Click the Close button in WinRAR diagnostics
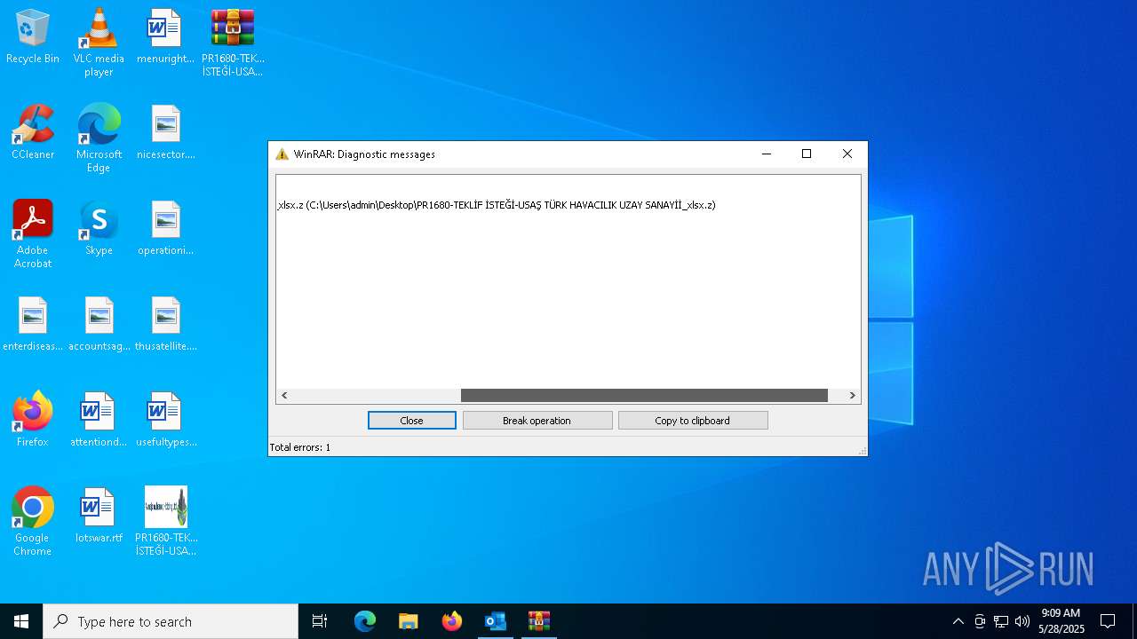The width and height of the screenshot is (1137, 639). [x=412, y=421]
